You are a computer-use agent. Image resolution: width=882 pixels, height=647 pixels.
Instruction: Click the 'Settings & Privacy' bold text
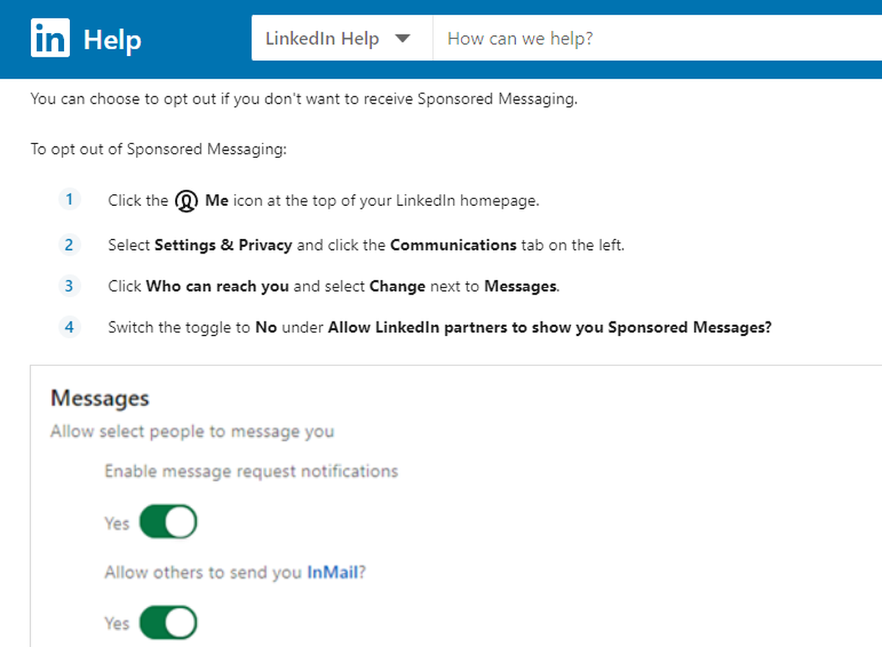(223, 245)
